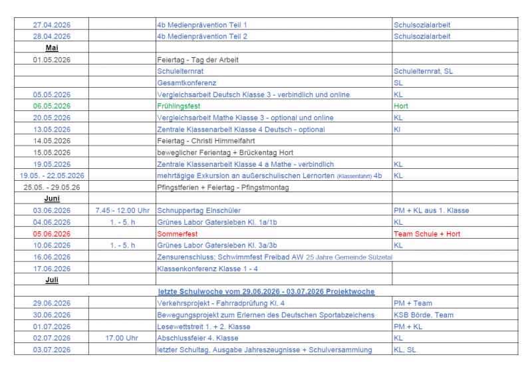The image size is (532, 375).
Task: Select the underlined Juni month heading
Action: pyautogui.click(x=51, y=199)
